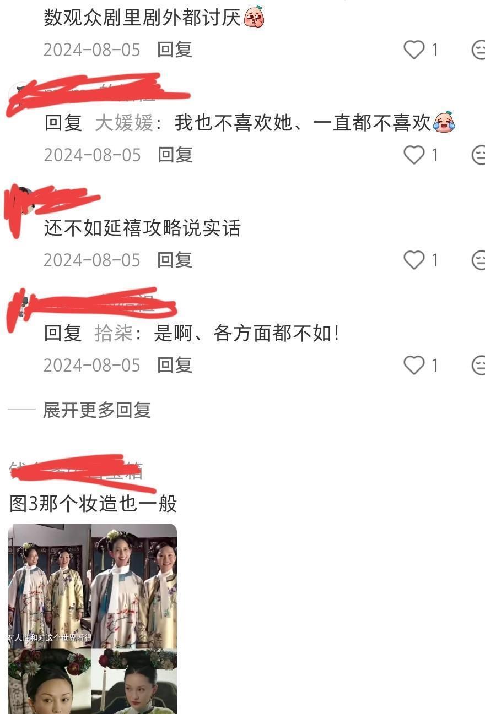The height and width of the screenshot is (714, 485).
Task: Dislike the comment 还不如延禧攻略说实话
Action: [x=478, y=260]
